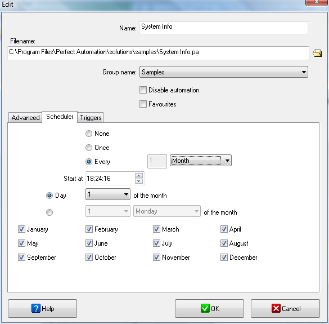Open the Triggers tab
This screenshot has width=329, height=324.
click(x=91, y=118)
